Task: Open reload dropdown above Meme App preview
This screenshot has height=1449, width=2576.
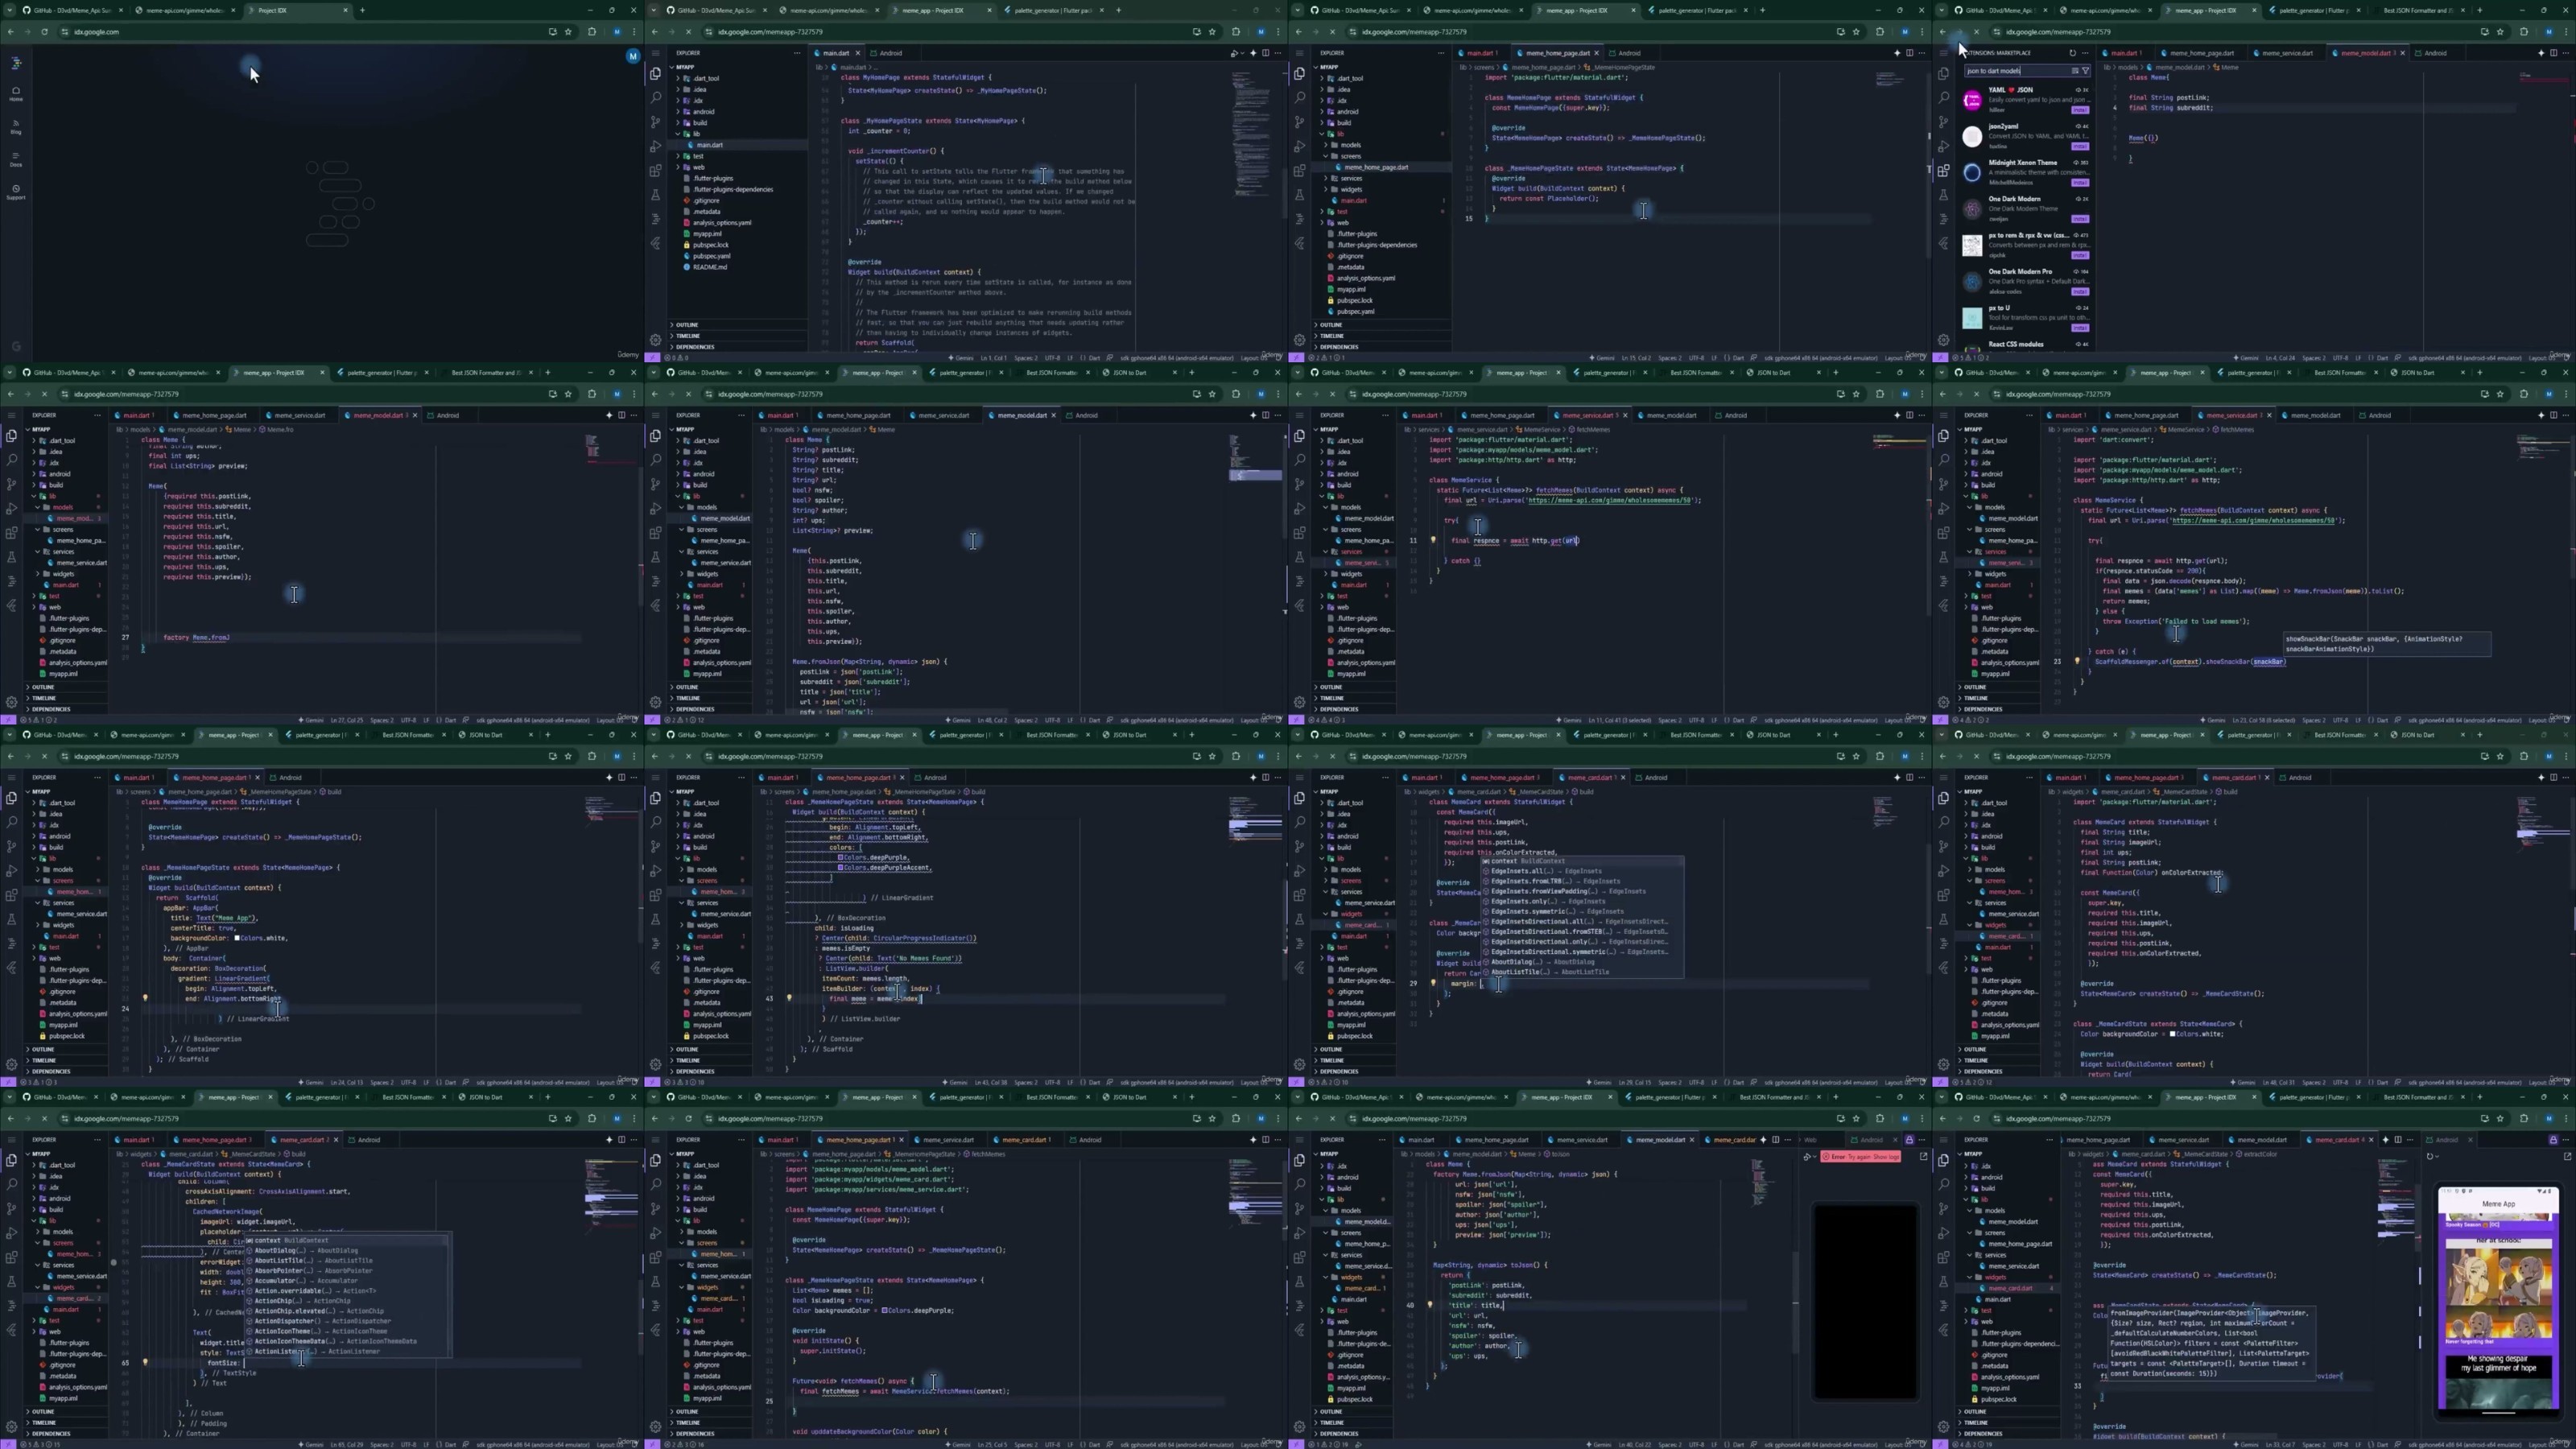Action: [x=2438, y=1157]
